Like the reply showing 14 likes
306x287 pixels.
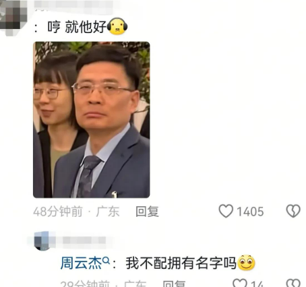coord(240,283)
